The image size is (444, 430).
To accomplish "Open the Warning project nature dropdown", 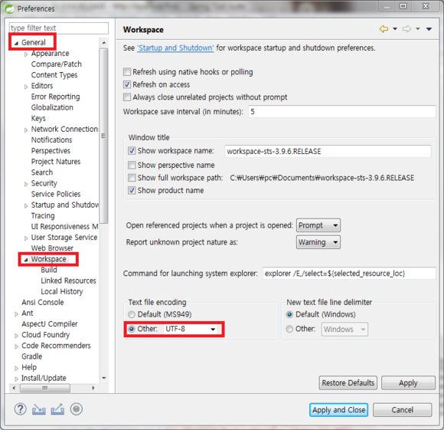I will tap(318, 242).
